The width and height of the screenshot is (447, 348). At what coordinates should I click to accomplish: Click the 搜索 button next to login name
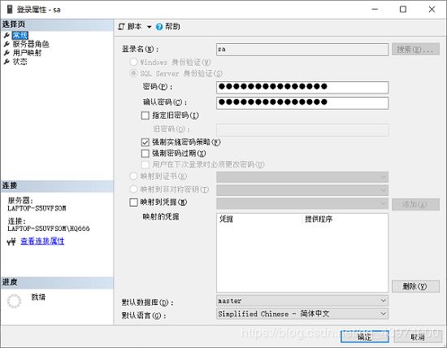pos(415,50)
